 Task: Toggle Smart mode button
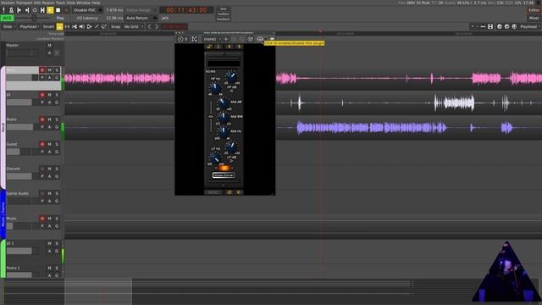point(48,26)
